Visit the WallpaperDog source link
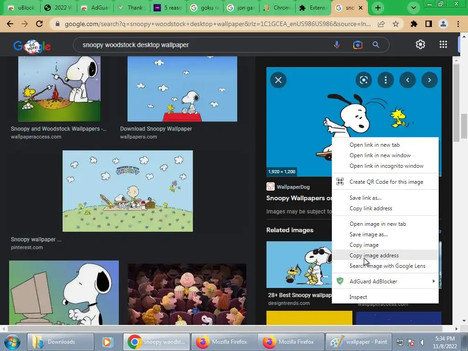Viewport: 468px width, 351px height. pyautogui.click(x=288, y=187)
